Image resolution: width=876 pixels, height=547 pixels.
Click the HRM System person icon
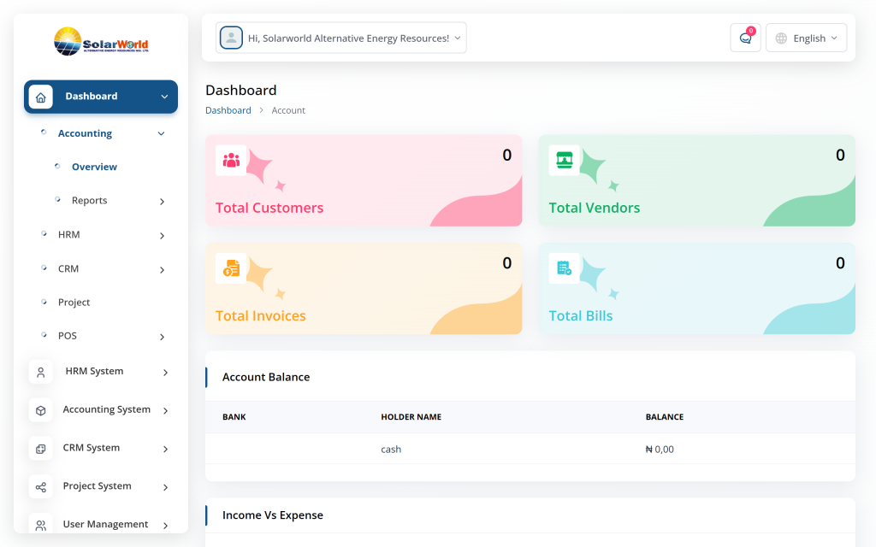(41, 372)
